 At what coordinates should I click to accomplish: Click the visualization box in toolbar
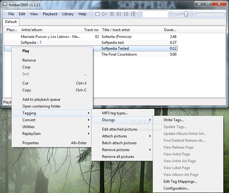click(155, 14)
